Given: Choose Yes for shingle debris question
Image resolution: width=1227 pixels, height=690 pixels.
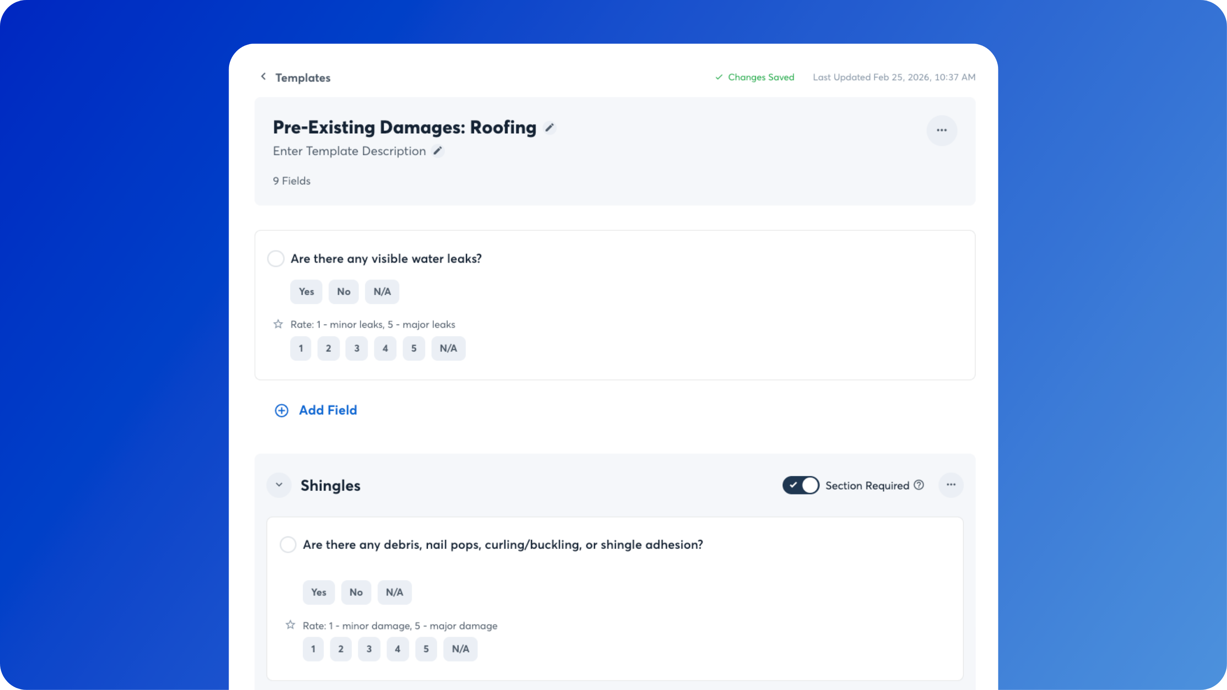Looking at the screenshot, I should pos(319,592).
